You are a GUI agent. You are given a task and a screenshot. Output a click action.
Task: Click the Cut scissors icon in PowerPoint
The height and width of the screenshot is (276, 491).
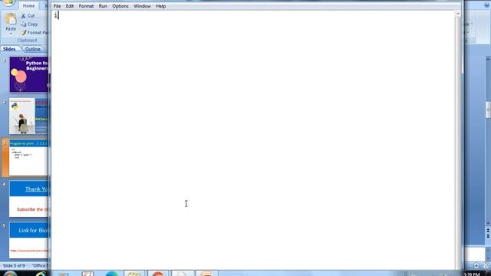tap(24, 15)
